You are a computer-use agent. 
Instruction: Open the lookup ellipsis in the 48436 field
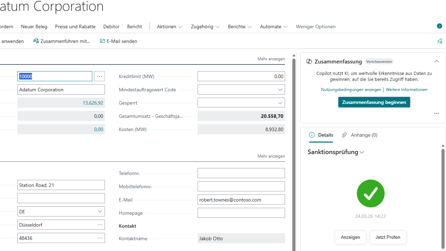pos(100,238)
